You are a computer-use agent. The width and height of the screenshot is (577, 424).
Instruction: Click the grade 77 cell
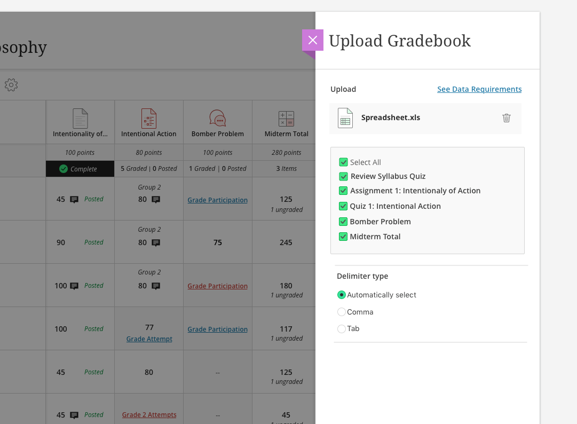tap(149, 327)
